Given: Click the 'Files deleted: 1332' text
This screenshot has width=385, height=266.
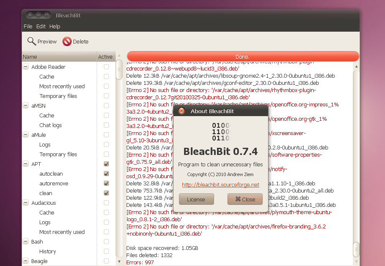Looking at the screenshot, I should pos(149,255).
